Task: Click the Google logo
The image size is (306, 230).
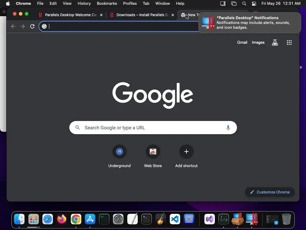Action: pos(153,95)
